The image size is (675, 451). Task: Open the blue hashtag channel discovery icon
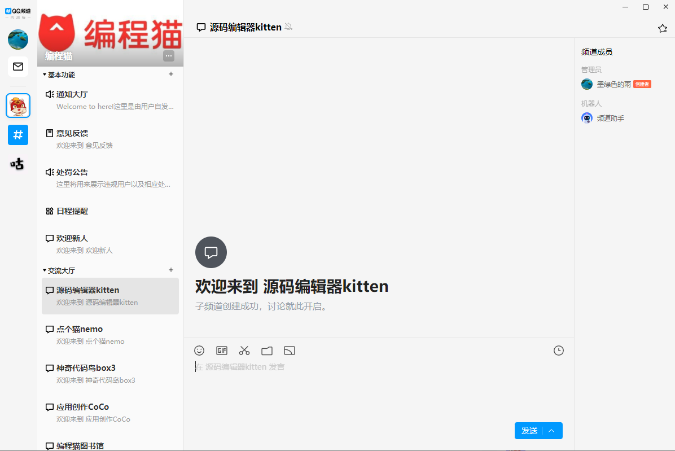18,135
